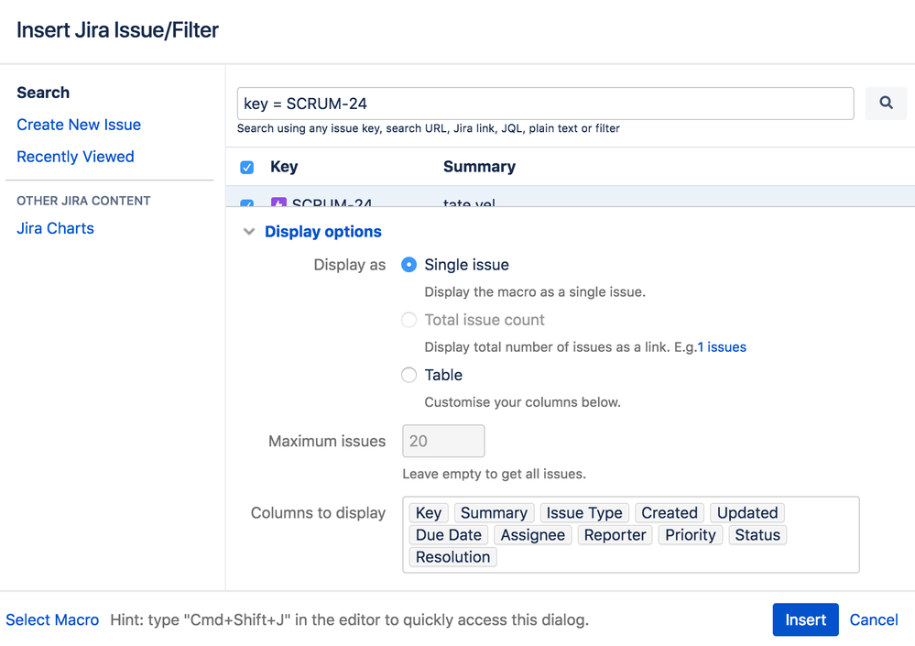Click the 'Maximum issues' label
The width and height of the screenshot is (915, 646).
click(327, 441)
